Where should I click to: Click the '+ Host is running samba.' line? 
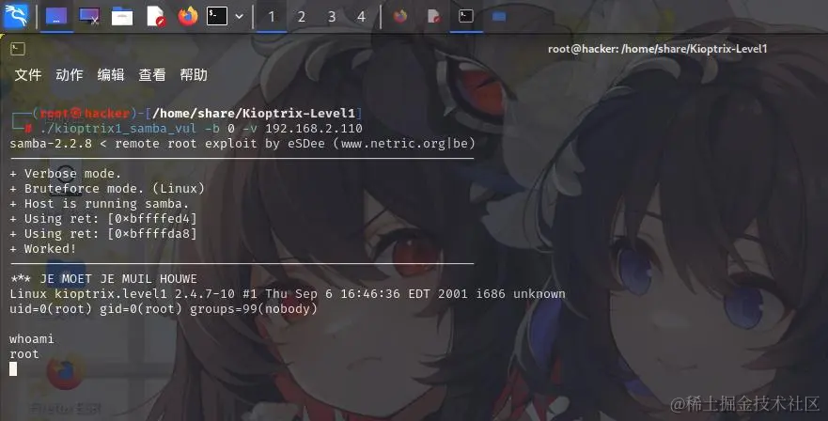click(x=100, y=203)
